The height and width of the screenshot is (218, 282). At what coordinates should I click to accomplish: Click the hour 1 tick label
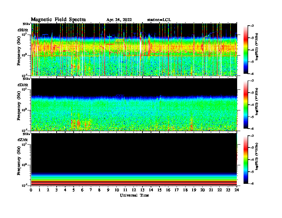click(40, 190)
